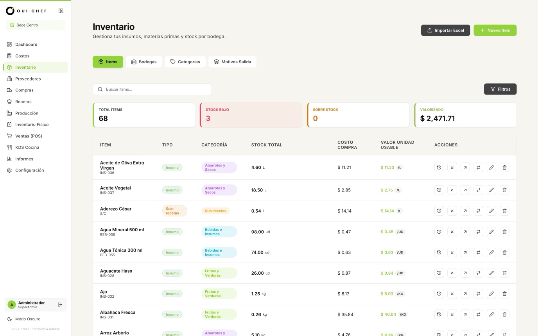Switch to the Motivos Salida tab
The image size is (538, 336).
(232, 62)
